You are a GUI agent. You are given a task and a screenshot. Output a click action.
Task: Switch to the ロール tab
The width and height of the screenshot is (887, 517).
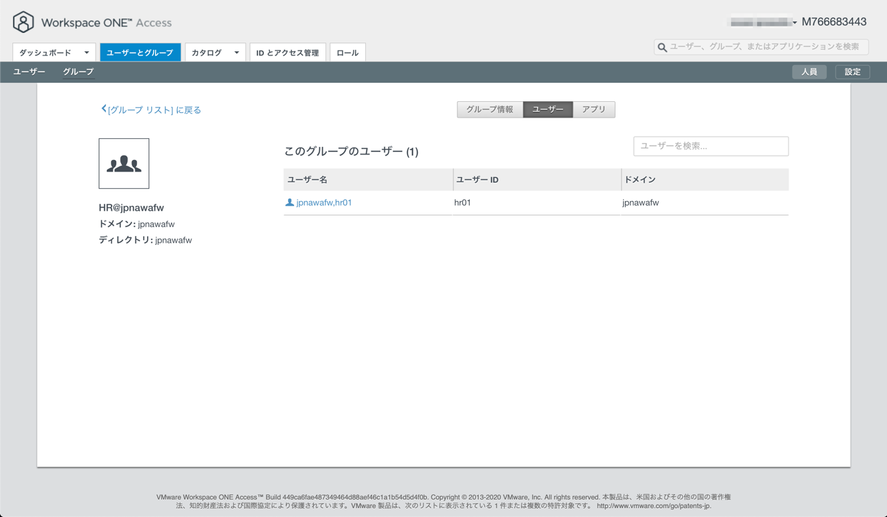[347, 53]
